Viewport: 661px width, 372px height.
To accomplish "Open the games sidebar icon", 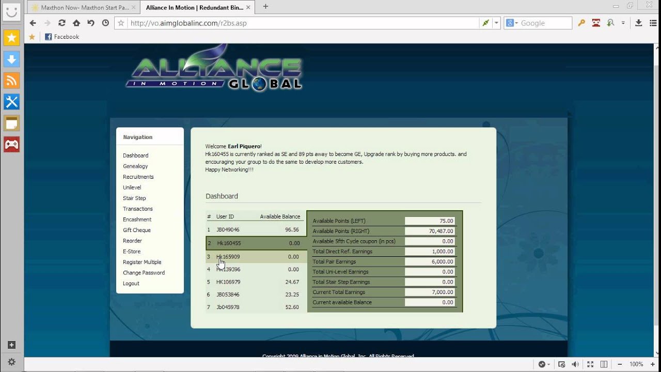I will pyautogui.click(x=11, y=144).
